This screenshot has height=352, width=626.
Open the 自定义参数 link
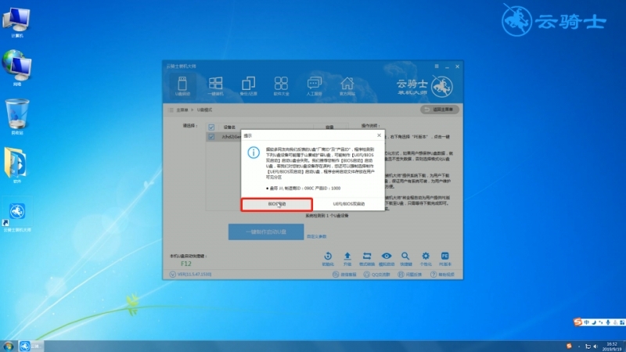click(x=316, y=237)
